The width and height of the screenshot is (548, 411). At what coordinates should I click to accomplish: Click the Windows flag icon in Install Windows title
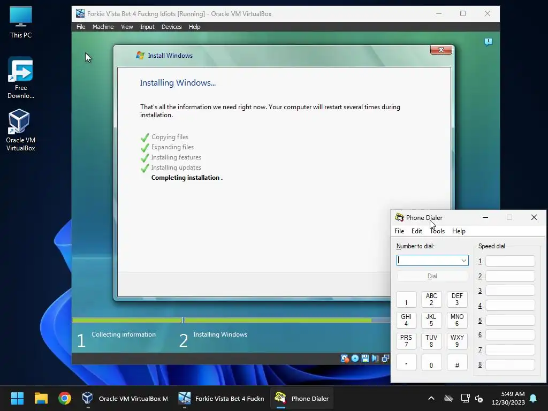(140, 55)
